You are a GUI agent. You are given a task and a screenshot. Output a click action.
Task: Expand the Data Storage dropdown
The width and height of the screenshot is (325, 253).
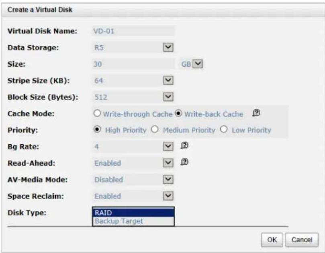coord(168,47)
